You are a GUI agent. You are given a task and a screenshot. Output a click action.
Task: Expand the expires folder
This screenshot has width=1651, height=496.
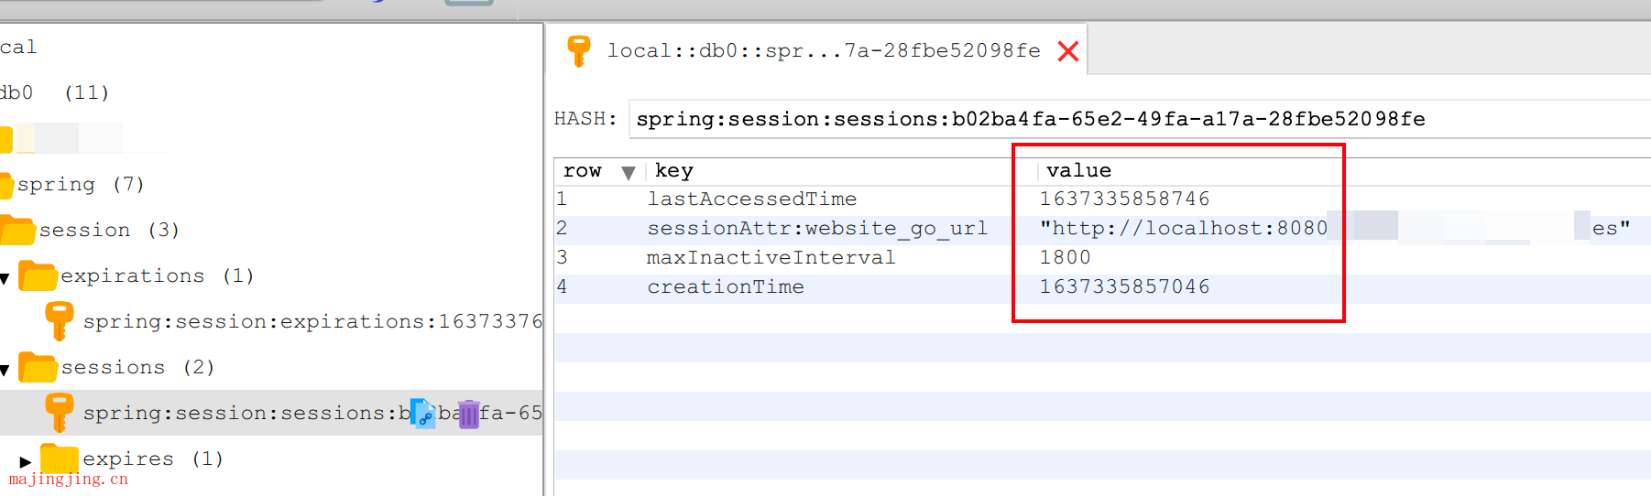coord(26,461)
